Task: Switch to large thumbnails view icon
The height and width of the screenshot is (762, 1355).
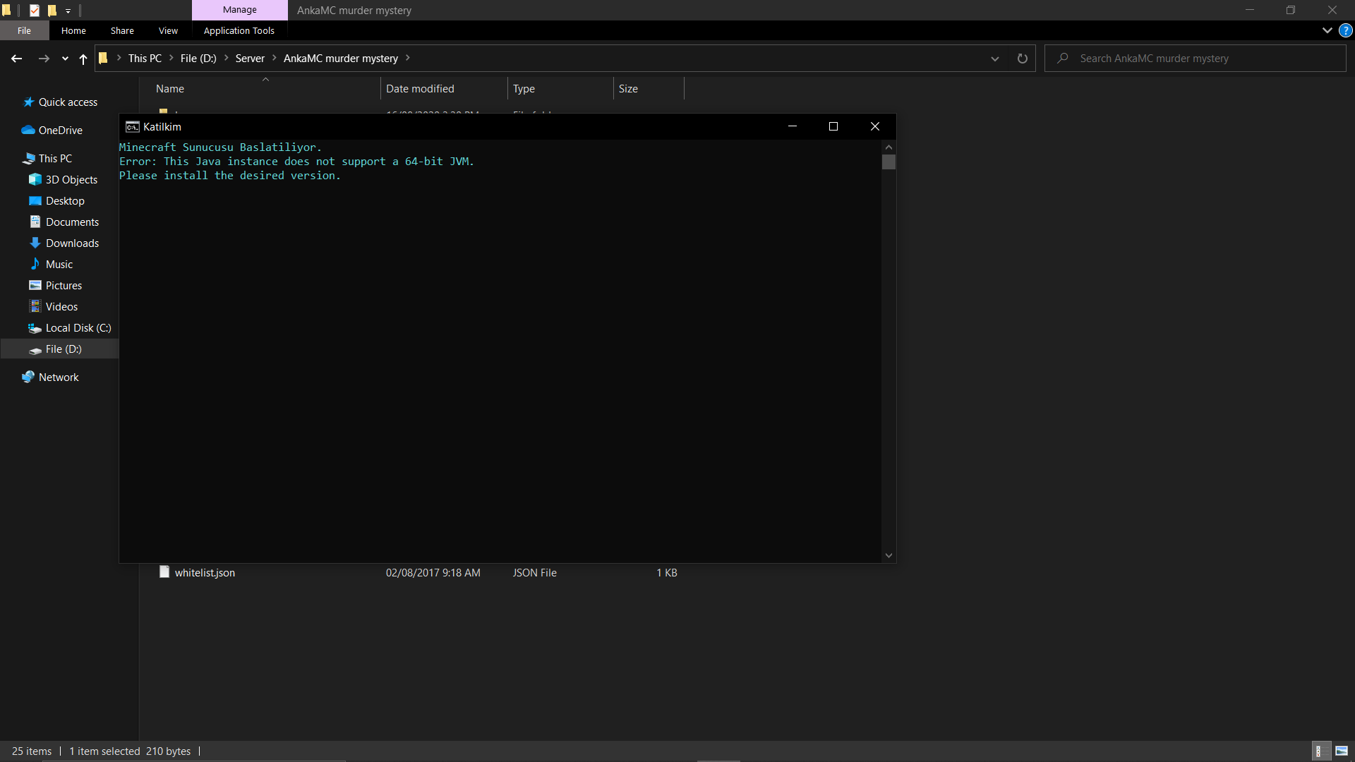Action: [1341, 751]
